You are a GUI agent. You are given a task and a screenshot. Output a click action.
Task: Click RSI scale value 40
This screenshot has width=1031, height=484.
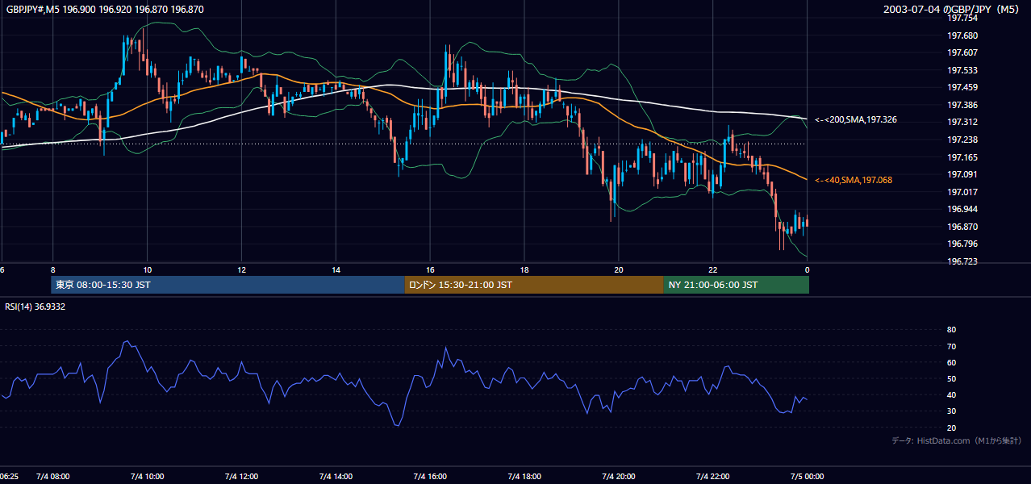951,395
